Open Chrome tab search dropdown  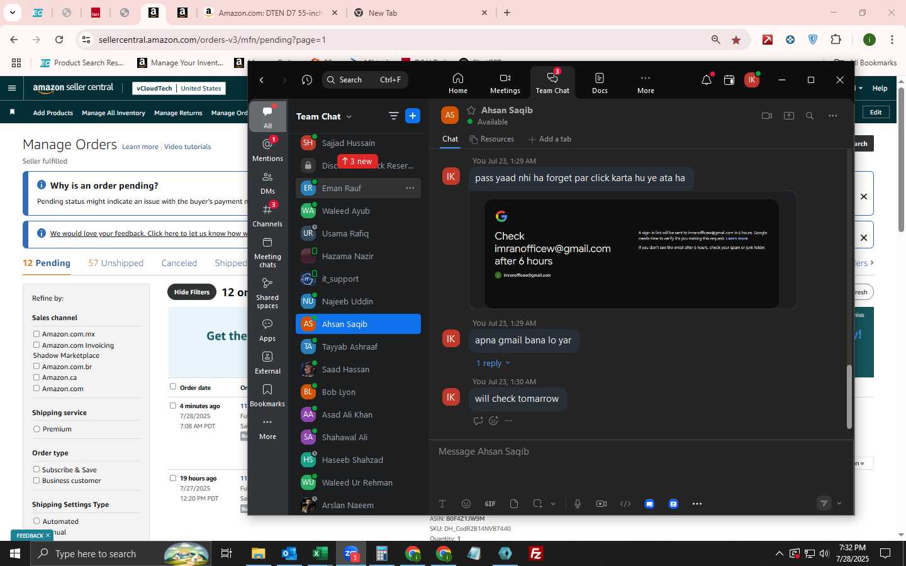click(x=13, y=13)
